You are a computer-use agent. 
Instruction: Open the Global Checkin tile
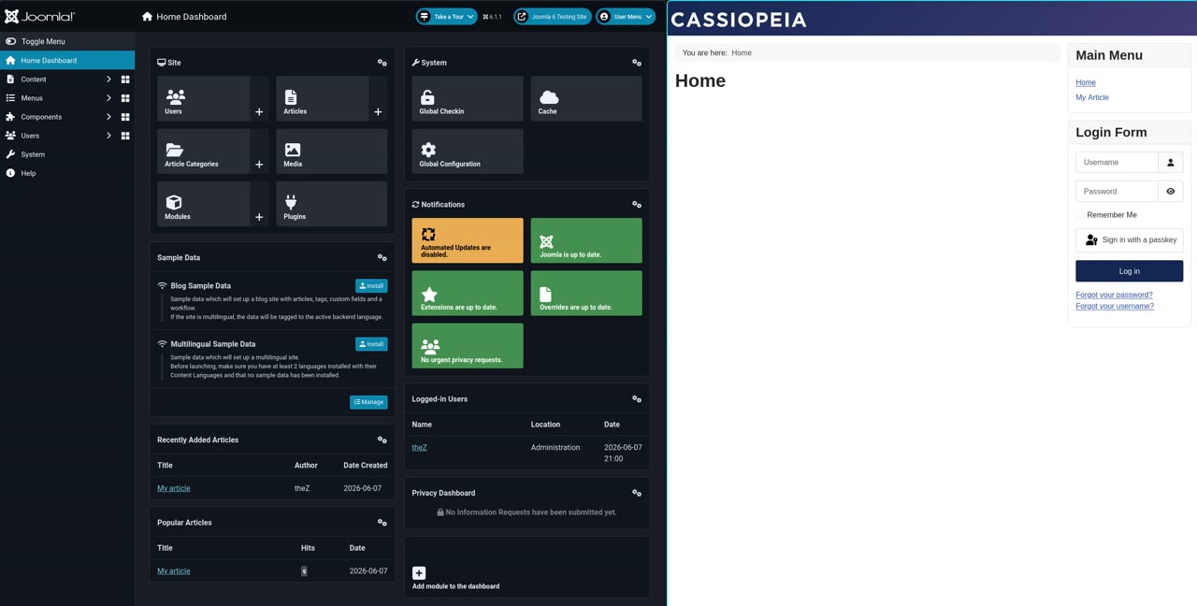click(x=467, y=98)
